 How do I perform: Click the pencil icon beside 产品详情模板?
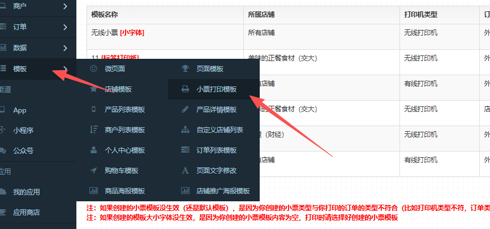185,109
